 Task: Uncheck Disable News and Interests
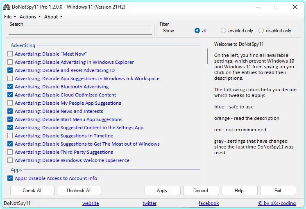10,111
